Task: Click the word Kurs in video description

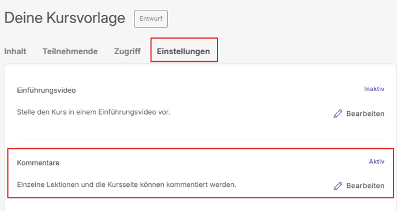Action: 59,112
